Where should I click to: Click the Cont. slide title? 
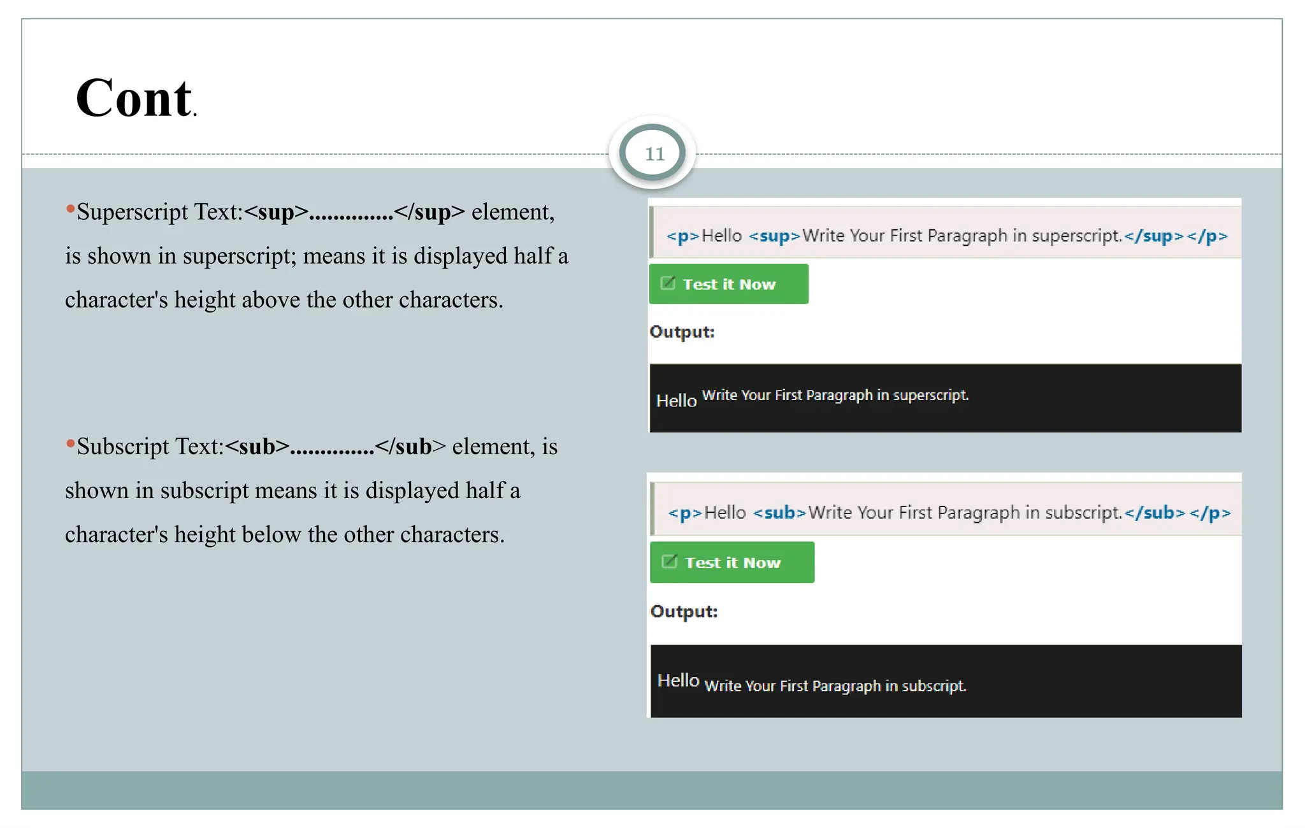(x=136, y=99)
